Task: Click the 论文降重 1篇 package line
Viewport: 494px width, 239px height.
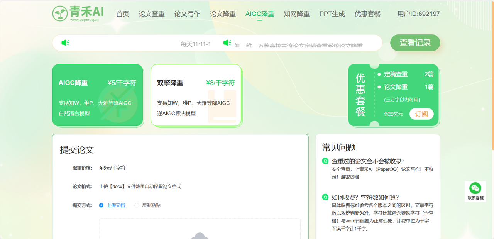Action: tap(406, 87)
